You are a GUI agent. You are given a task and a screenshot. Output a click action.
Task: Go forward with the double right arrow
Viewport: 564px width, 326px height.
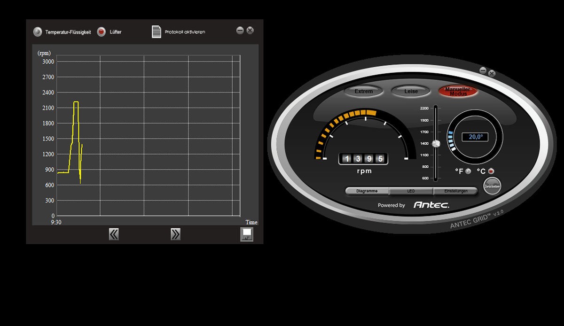[x=175, y=234]
